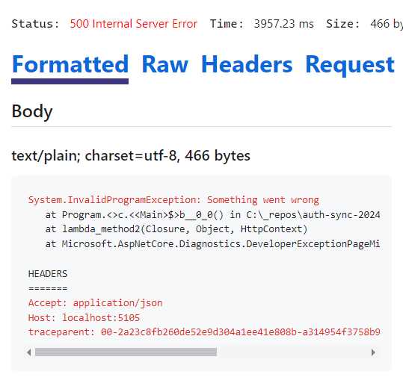
Task: Click the Body heading
Action: coord(32,111)
